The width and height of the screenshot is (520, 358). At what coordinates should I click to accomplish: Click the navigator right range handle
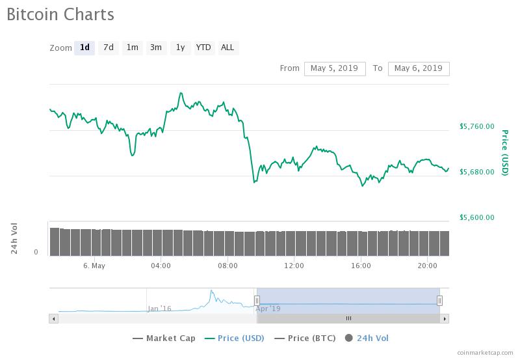[440, 300]
